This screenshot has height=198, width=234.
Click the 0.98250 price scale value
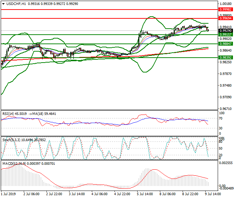pyautogui.click(x=226, y=62)
